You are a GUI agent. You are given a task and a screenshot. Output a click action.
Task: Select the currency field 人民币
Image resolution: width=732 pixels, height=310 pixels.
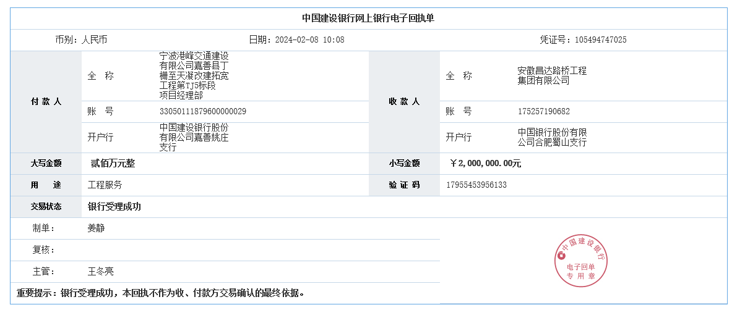click(x=94, y=40)
